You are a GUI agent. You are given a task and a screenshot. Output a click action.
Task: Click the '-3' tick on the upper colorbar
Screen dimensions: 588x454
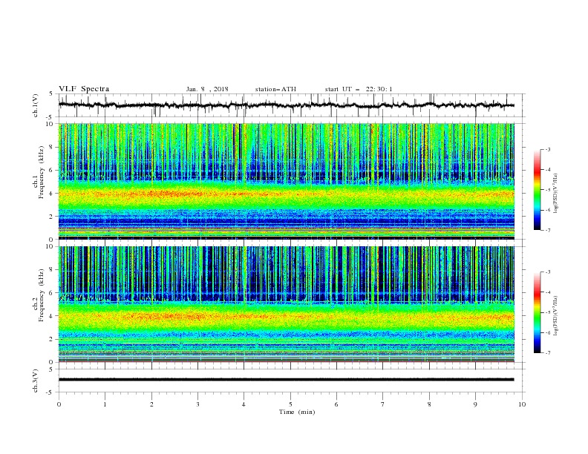point(548,149)
